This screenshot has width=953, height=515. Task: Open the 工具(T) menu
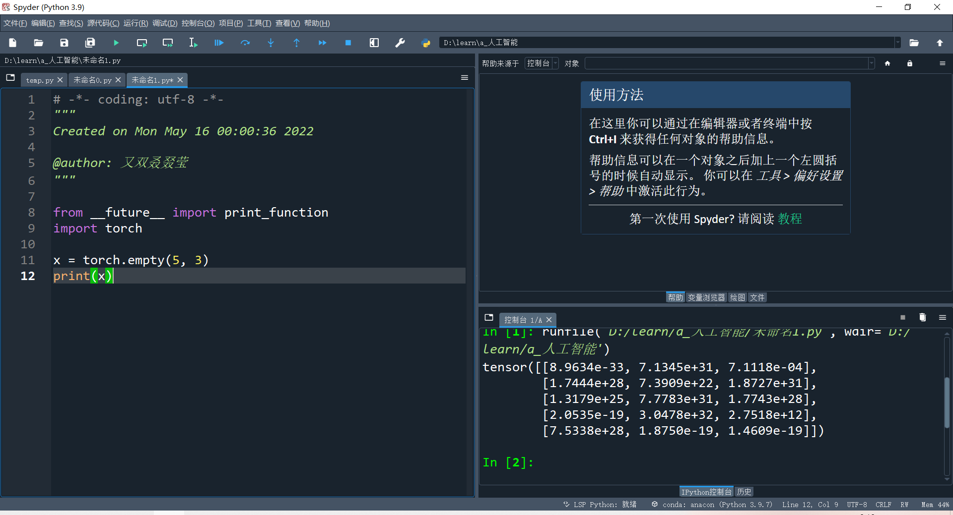click(x=260, y=23)
